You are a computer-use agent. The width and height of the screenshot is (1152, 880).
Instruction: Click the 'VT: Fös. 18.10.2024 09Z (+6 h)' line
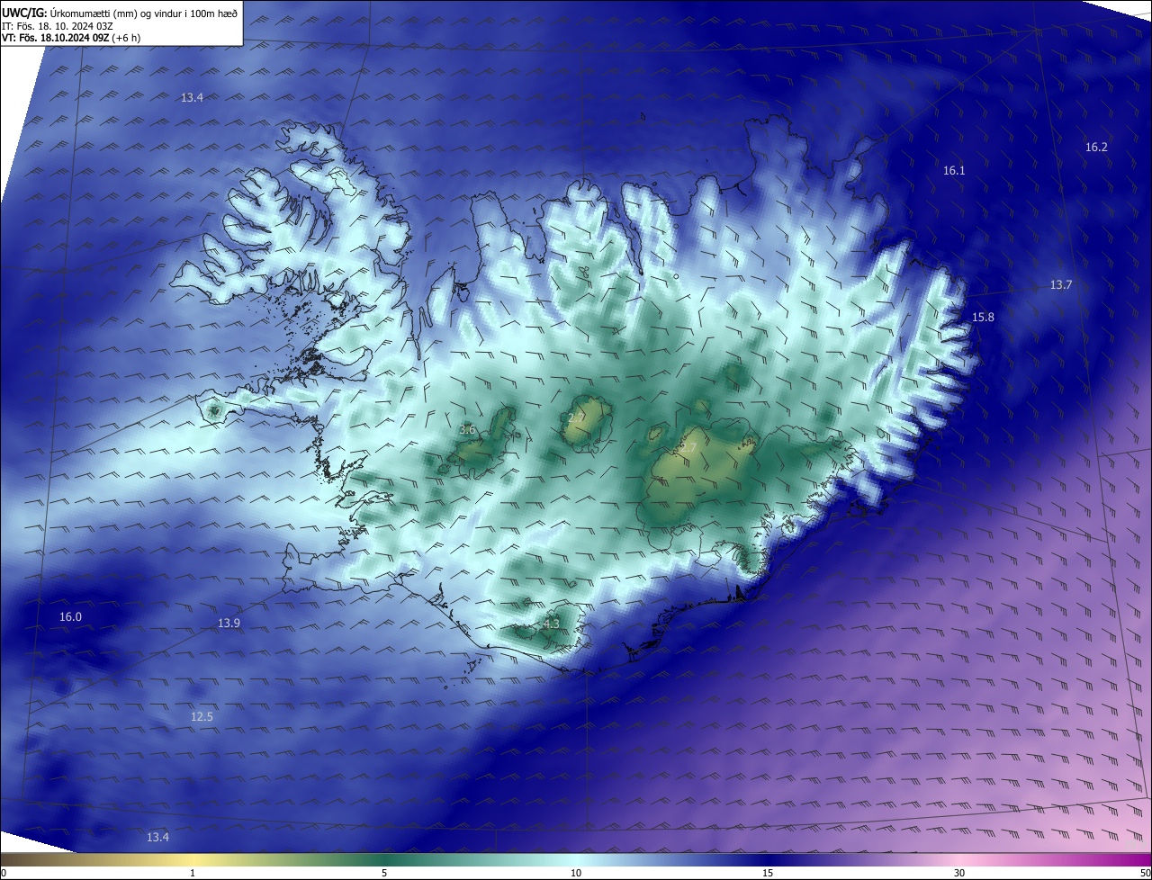[x=71, y=38]
